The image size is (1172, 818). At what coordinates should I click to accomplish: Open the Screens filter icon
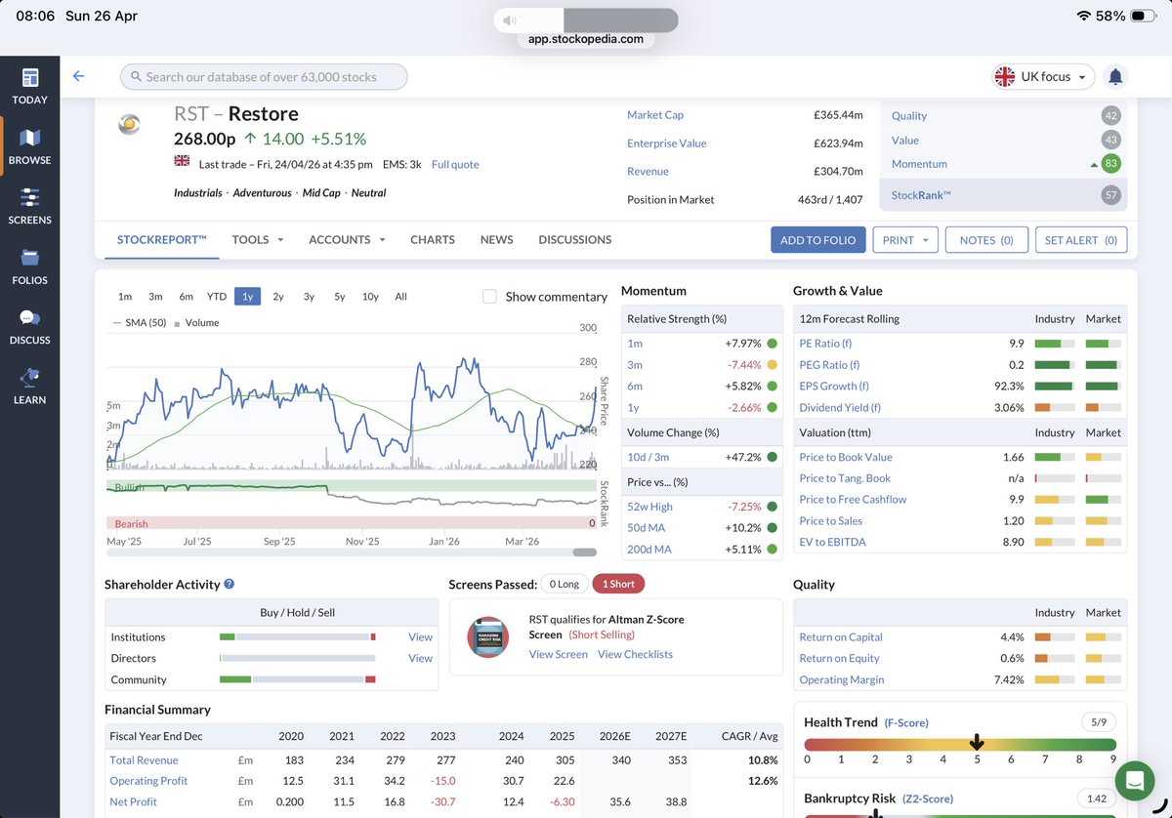[x=29, y=198]
